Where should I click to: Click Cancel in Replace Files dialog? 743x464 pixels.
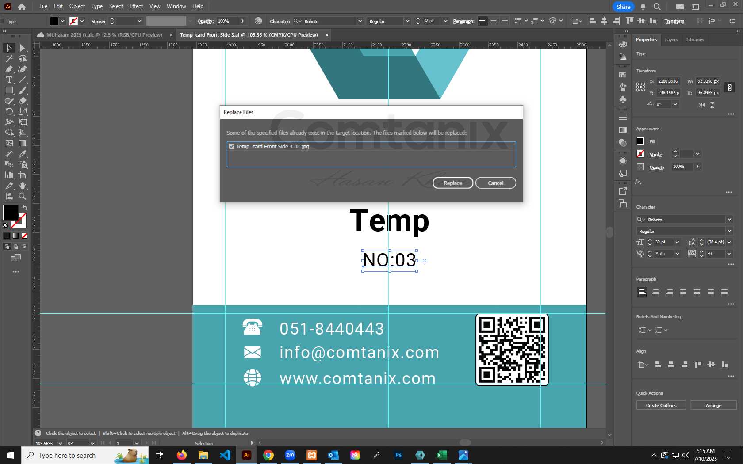[496, 183]
